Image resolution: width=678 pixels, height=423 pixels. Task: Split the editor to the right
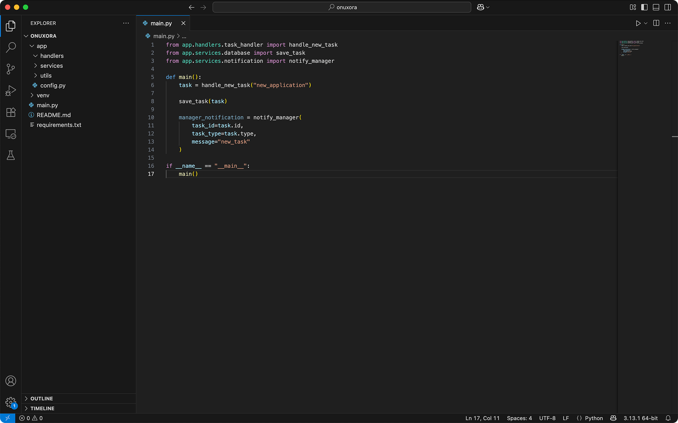coord(656,23)
